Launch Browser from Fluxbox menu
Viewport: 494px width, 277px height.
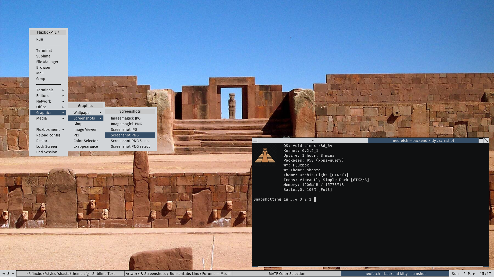(x=48, y=67)
